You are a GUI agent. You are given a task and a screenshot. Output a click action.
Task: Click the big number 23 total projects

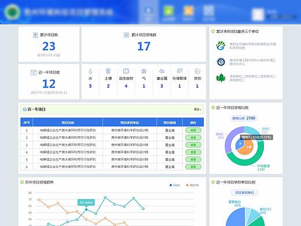pos(49,46)
